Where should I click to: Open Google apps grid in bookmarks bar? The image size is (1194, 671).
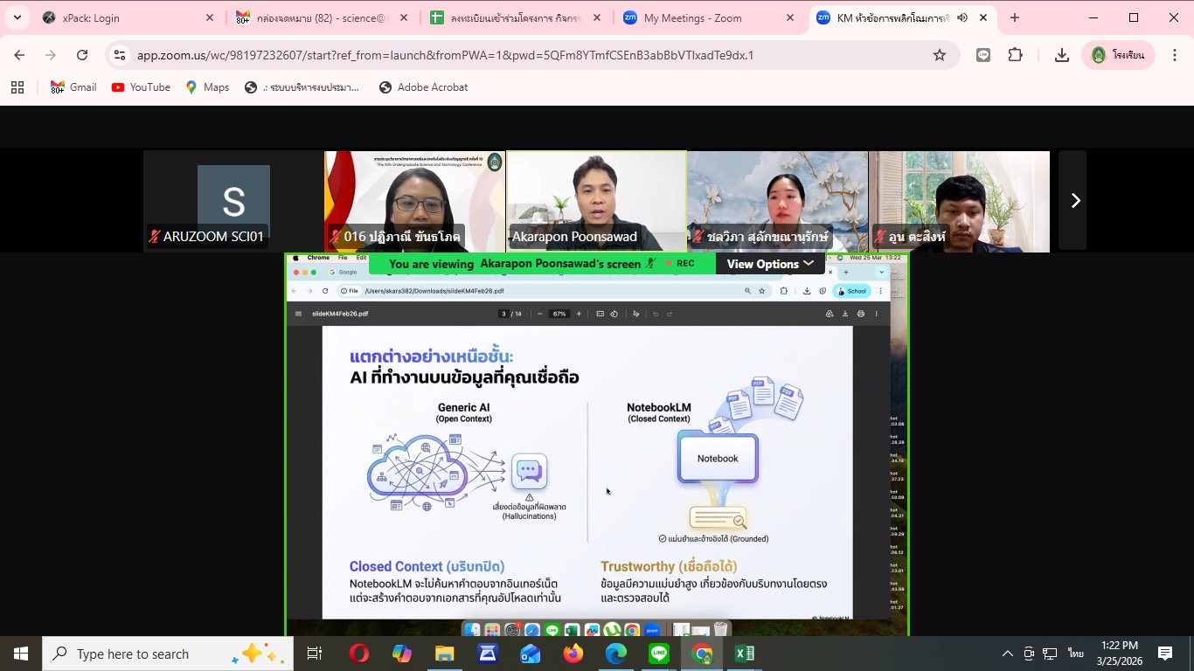17,87
